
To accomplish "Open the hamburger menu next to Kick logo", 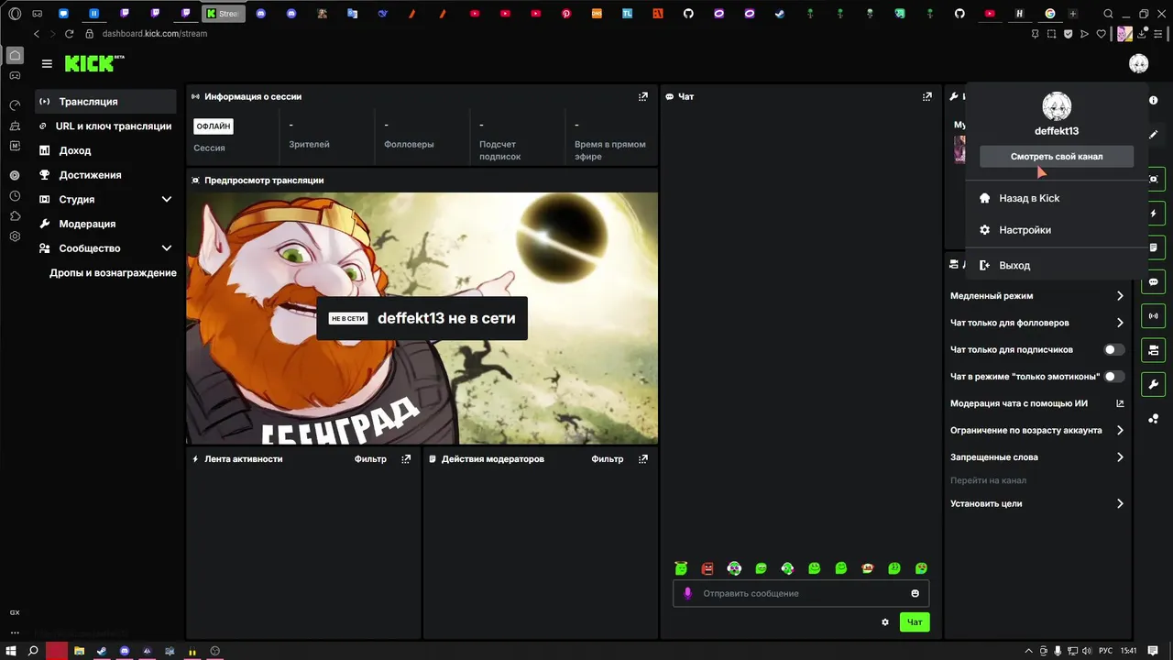I will [47, 64].
